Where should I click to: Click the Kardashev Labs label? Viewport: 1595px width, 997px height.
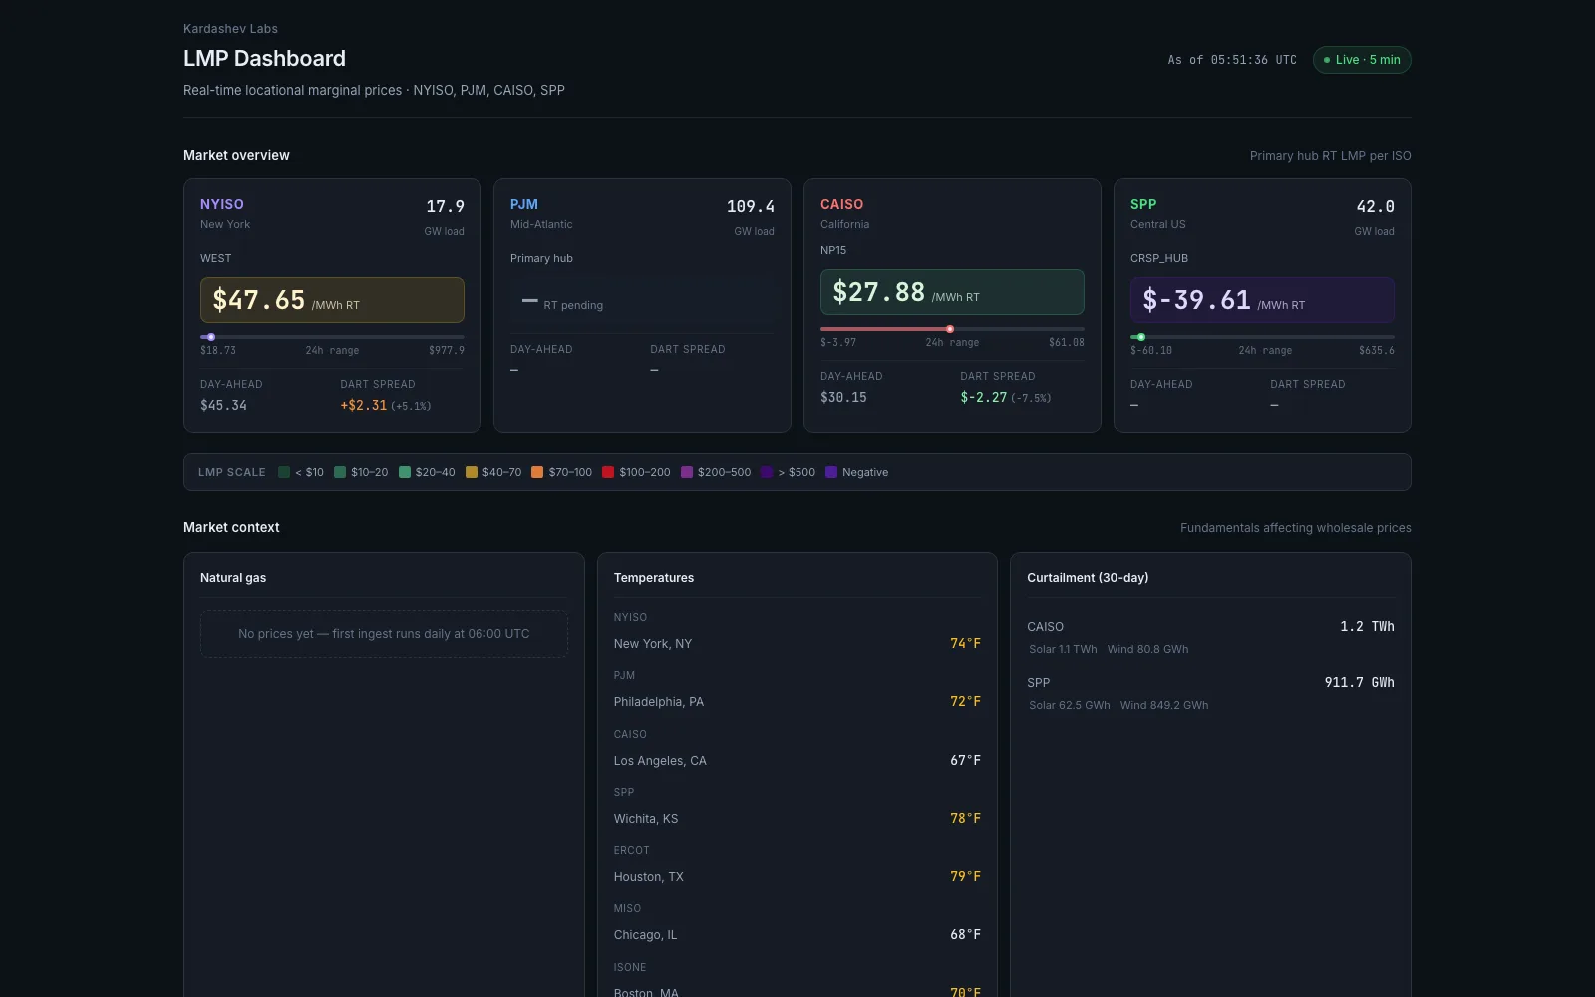point(230,29)
